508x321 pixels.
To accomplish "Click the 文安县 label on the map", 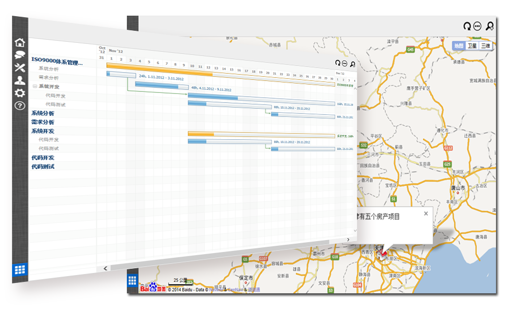I will tap(324, 283).
